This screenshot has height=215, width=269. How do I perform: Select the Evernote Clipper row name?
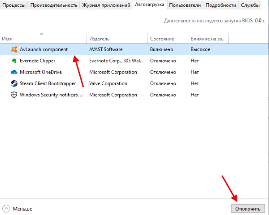click(37, 61)
